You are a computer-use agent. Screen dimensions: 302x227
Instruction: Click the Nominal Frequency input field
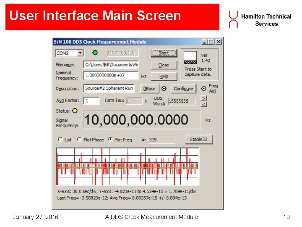pos(111,76)
